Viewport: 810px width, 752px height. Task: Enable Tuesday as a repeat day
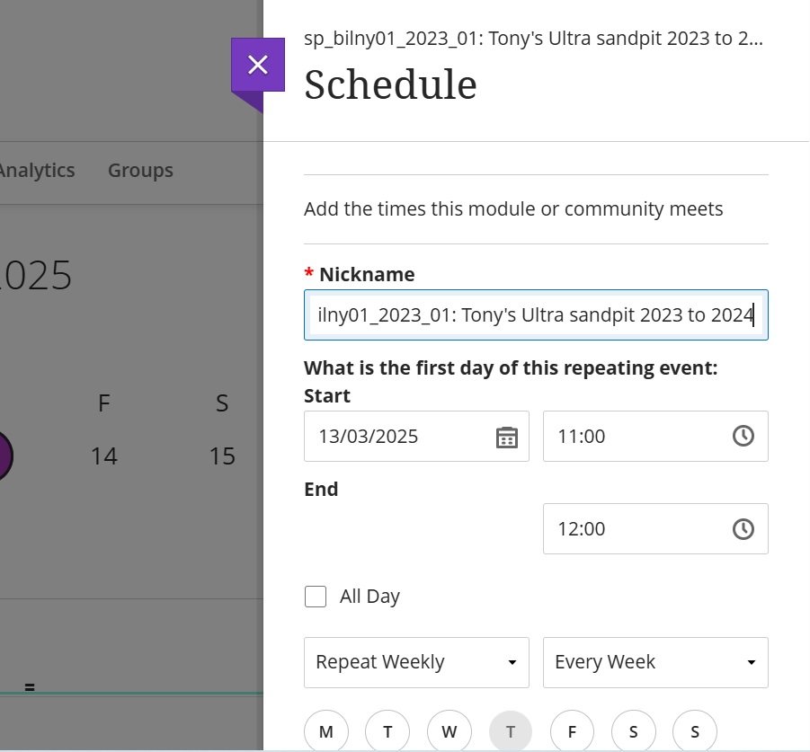click(x=387, y=731)
